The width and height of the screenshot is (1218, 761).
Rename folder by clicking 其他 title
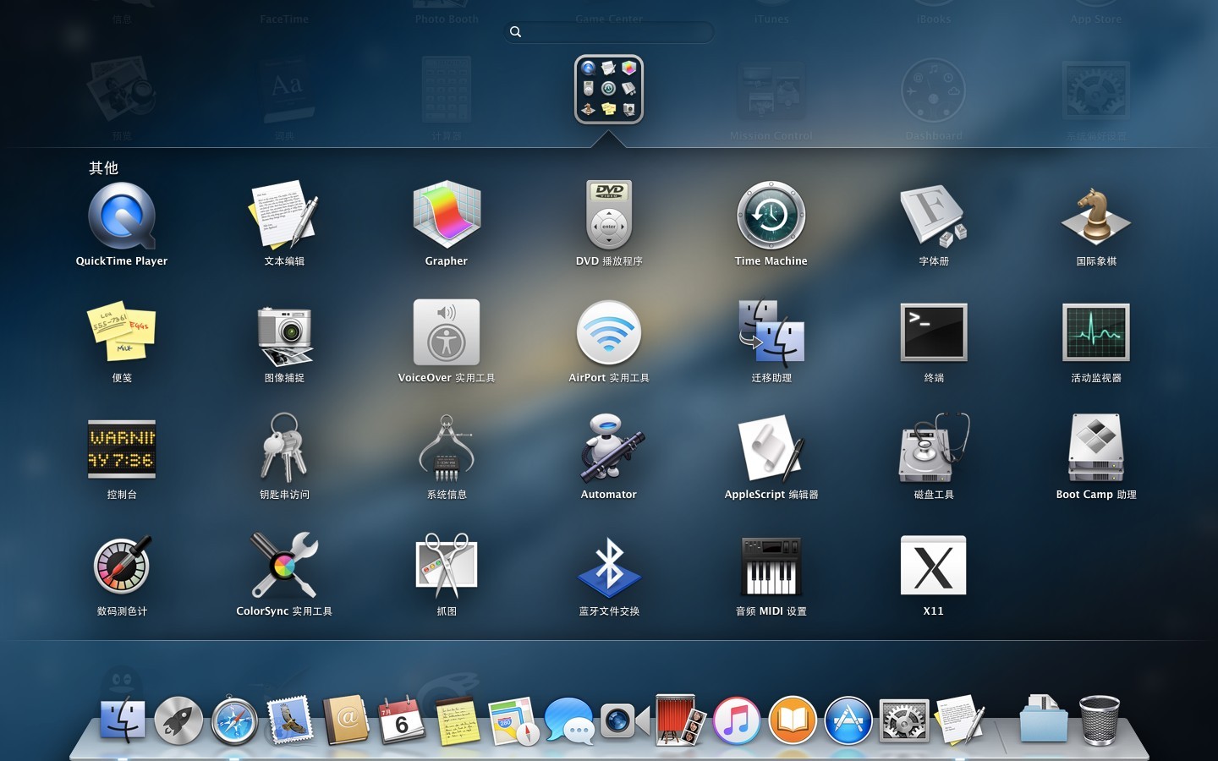point(103,167)
